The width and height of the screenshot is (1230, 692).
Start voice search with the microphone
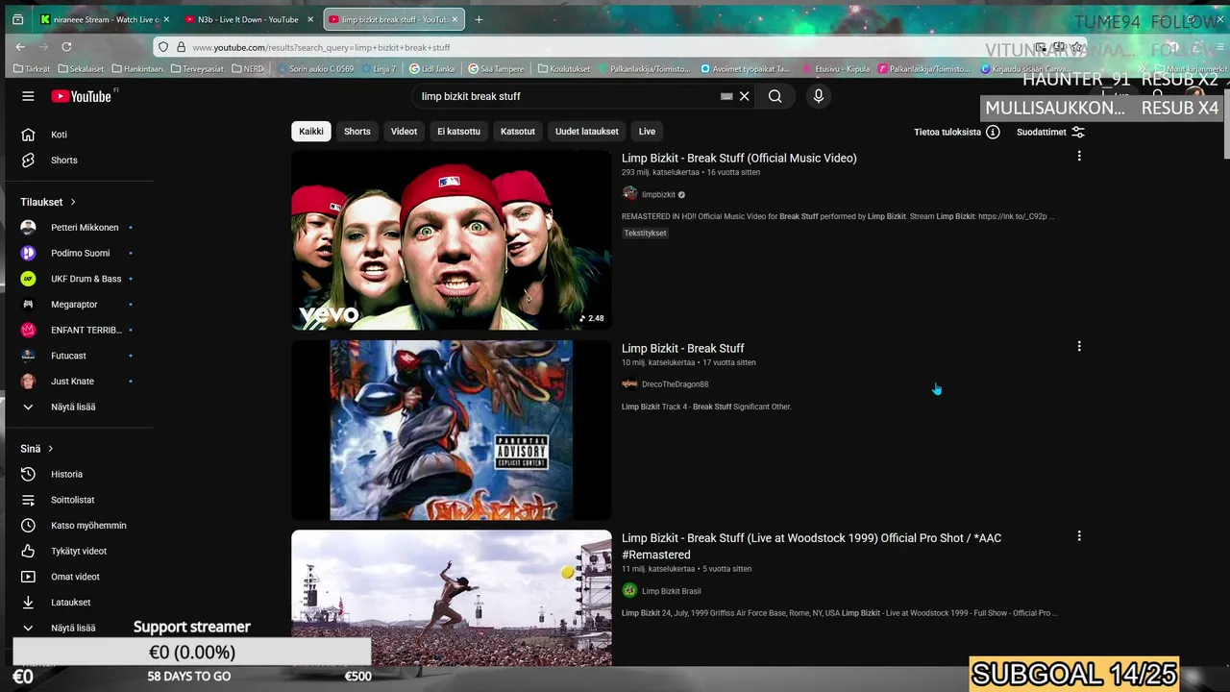(x=819, y=96)
